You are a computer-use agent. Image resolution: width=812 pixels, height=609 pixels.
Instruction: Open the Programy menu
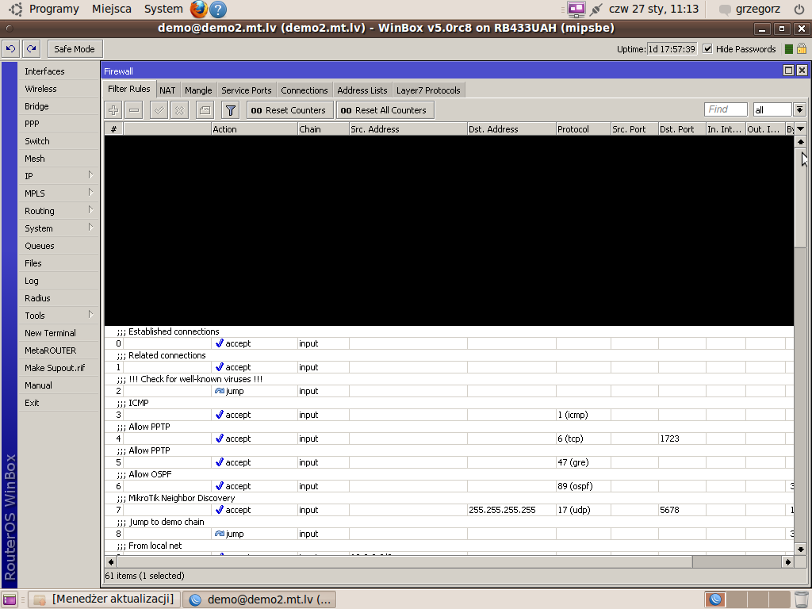[54, 9]
